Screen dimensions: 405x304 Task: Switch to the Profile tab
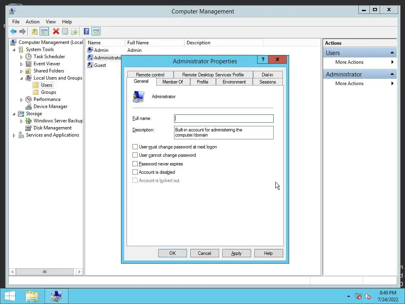(x=202, y=82)
